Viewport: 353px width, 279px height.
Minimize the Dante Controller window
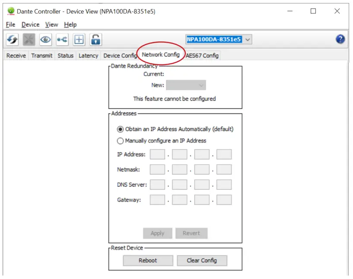(x=290, y=11)
